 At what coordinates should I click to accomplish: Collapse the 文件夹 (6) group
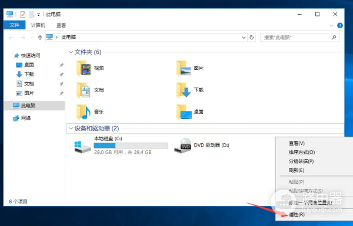click(71, 52)
